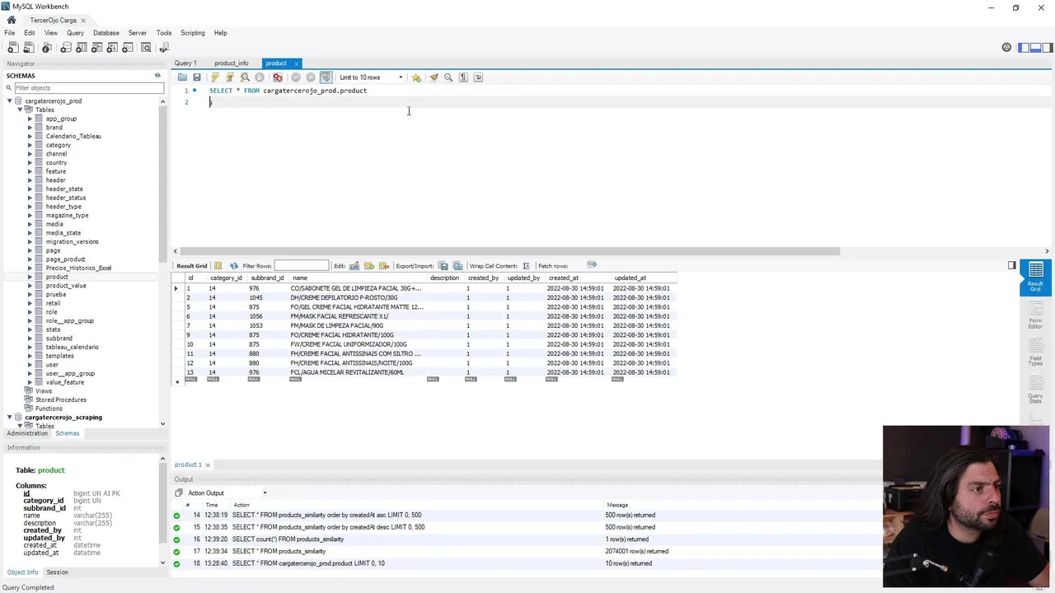The height and width of the screenshot is (593, 1055).
Task: Expand the app_group table node
Action: (30, 119)
